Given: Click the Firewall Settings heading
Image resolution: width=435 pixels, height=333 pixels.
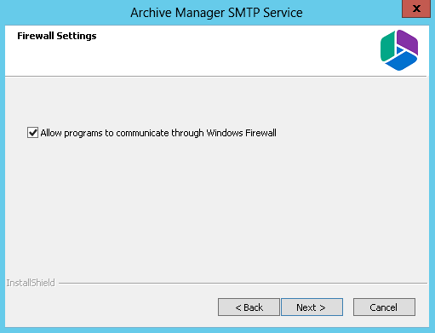Looking at the screenshot, I should click(x=57, y=36).
